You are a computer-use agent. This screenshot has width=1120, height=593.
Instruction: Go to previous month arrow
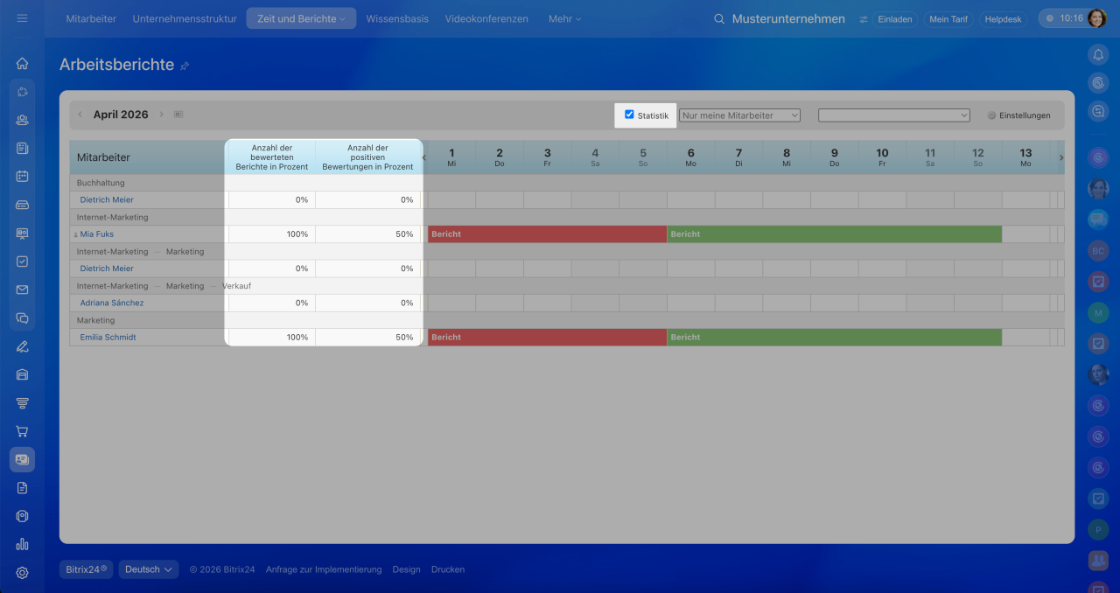(x=80, y=115)
